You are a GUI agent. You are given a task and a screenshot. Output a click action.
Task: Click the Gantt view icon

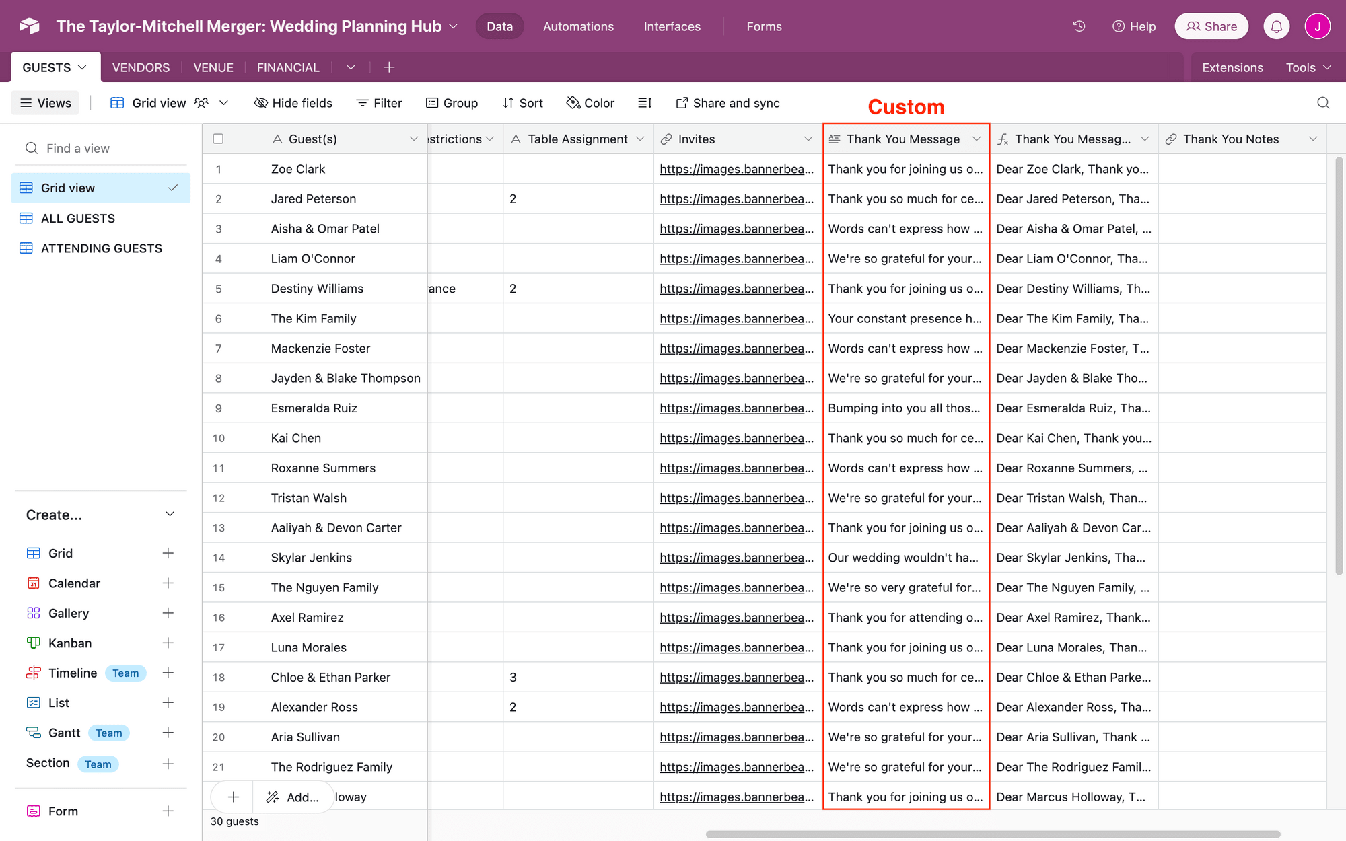pos(33,733)
